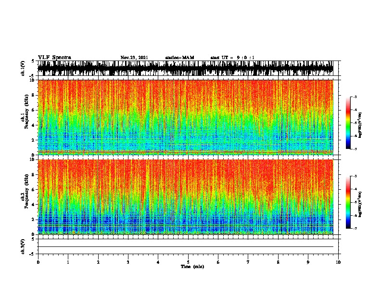Image resolution: width=381 pixels, height=294 pixels.
Task: Click the "10" tick on ch.1 frequency axis
Action: pyautogui.click(x=32, y=80)
